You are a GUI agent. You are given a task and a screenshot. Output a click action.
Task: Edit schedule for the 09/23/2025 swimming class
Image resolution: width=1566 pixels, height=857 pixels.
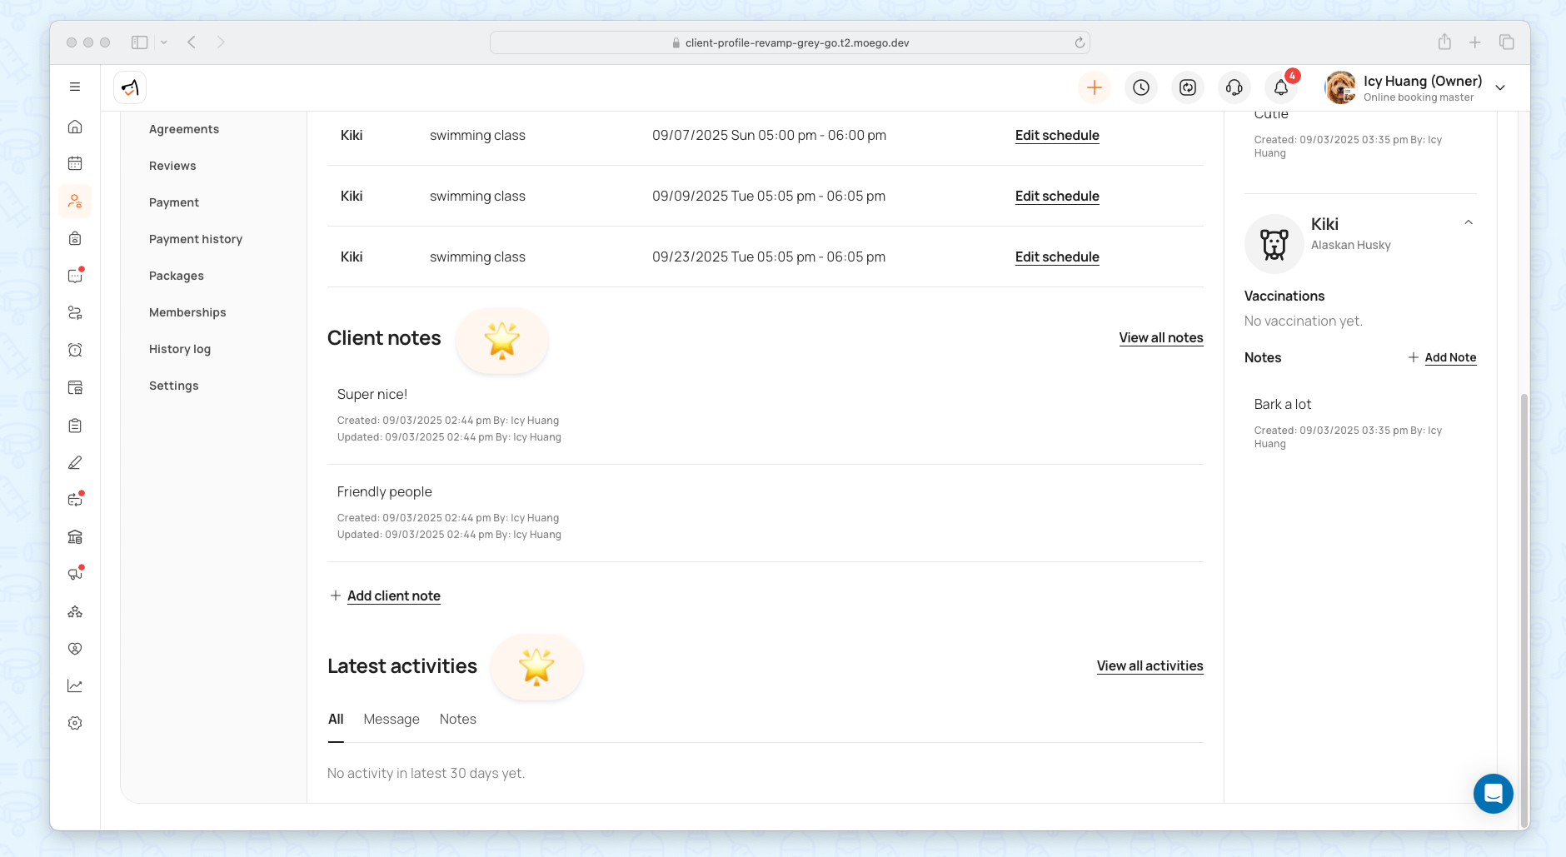point(1057,257)
